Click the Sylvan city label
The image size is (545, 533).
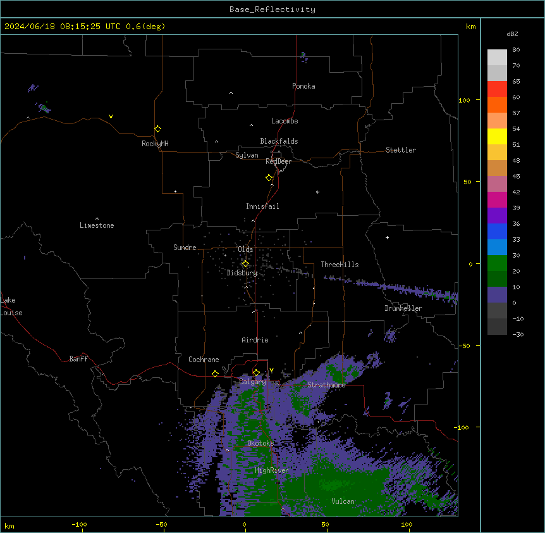click(x=247, y=155)
